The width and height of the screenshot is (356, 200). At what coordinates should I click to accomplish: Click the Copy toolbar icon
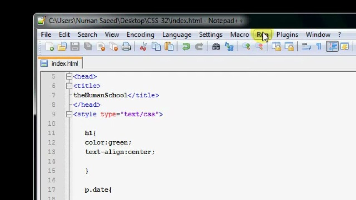click(x=156, y=46)
